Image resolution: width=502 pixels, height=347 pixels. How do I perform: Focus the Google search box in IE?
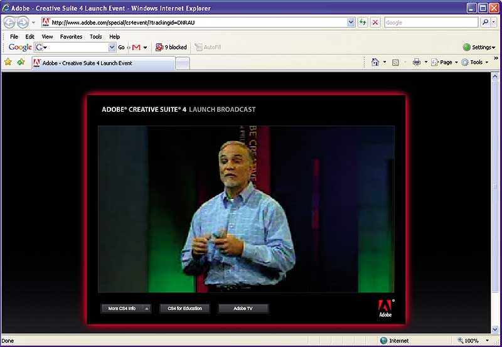(x=431, y=23)
